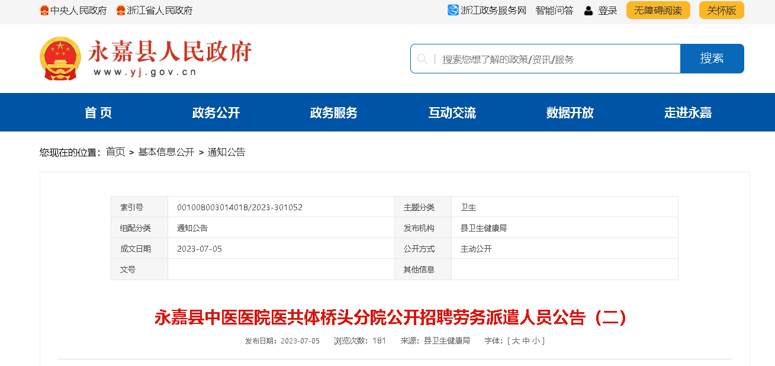Image resolution: width=775 pixels, height=366 pixels.
Task: Select 中 font size option
Action: coord(526,341)
